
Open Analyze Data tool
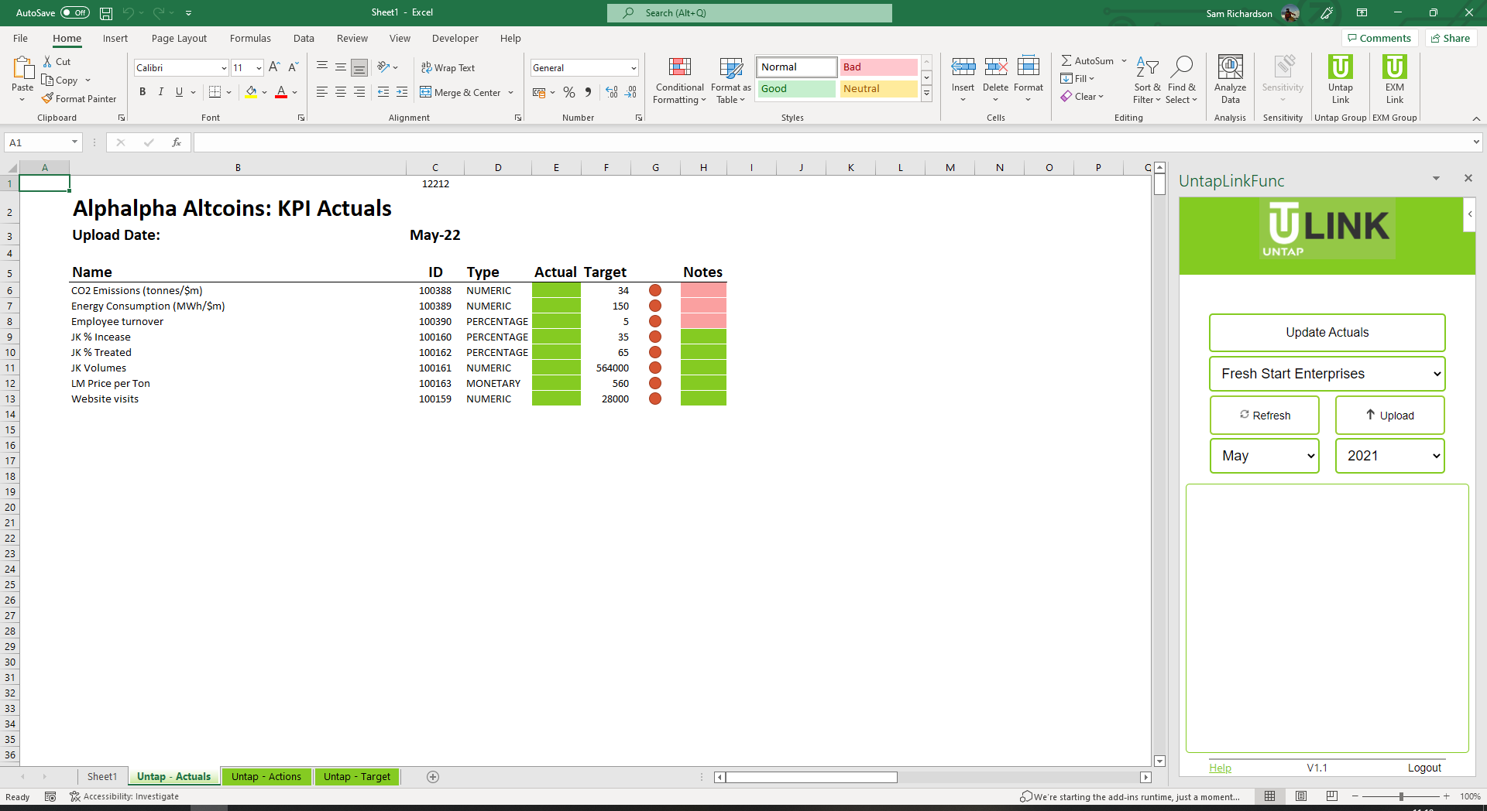(1230, 79)
